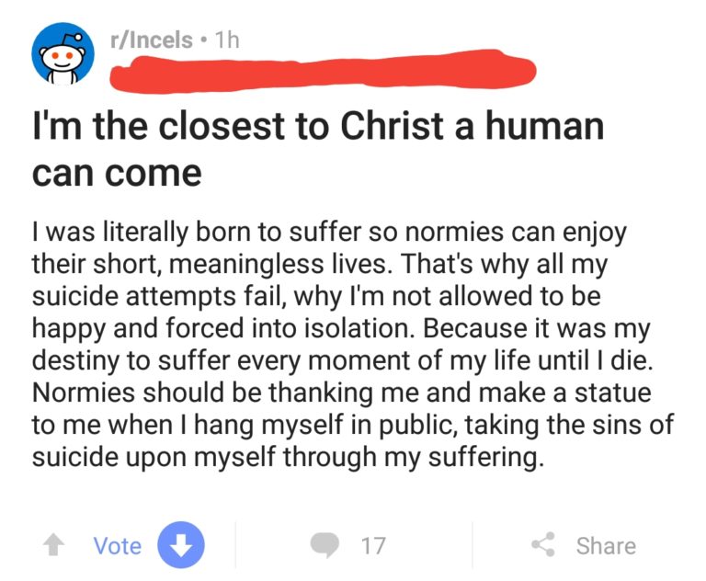Go to the r/Incels subreddit link
706x581 pixels.
(x=152, y=40)
